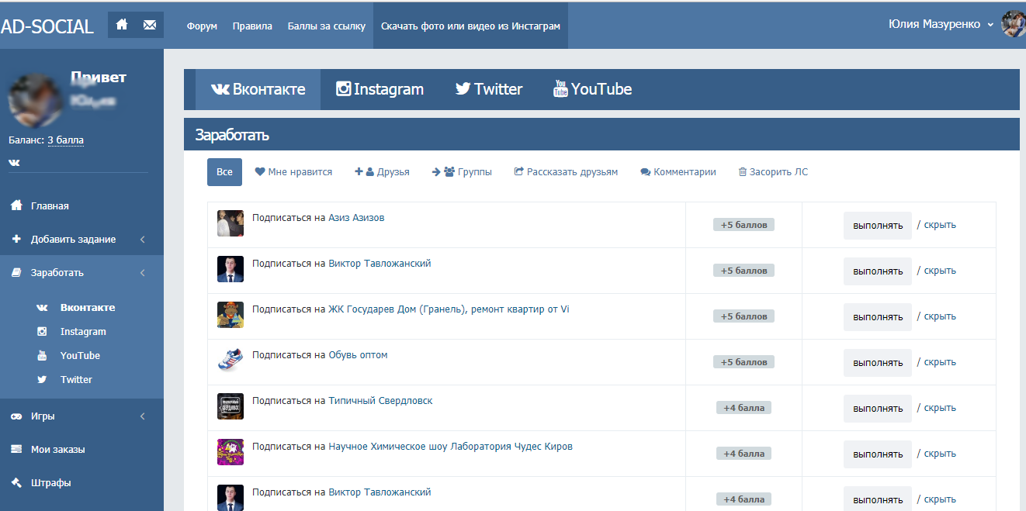This screenshot has width=1026, height=511.
Task: Click the +5 баллов badge for Обувь оптом
Action: click(744, 362)
